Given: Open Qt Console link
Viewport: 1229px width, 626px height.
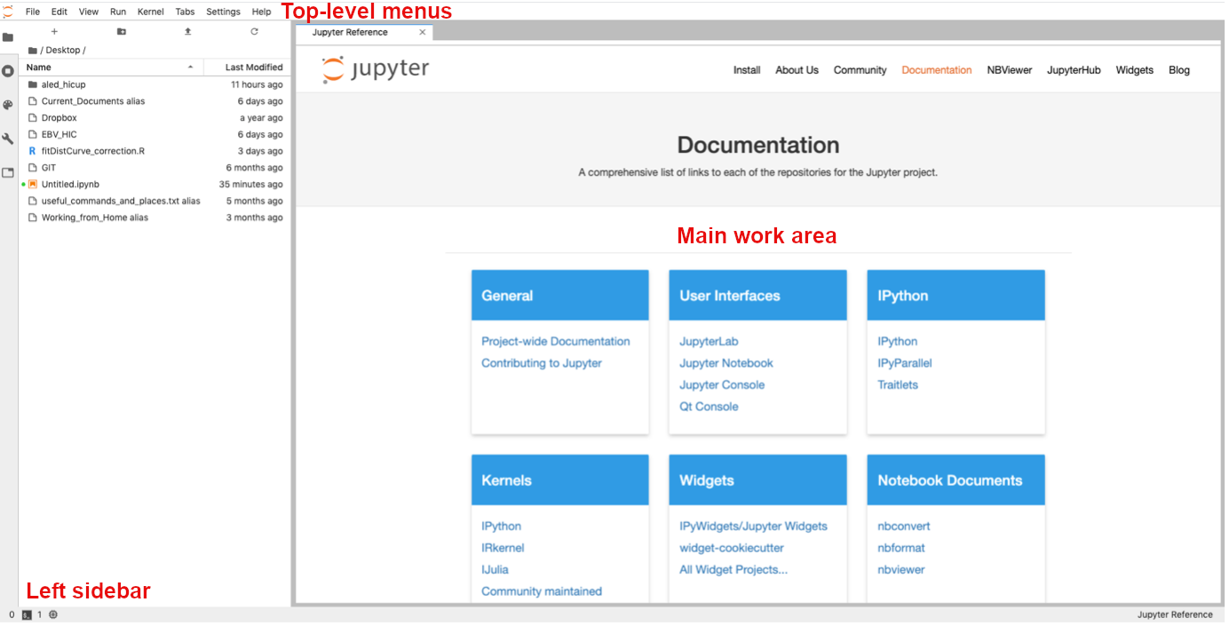Looking at the screenshot, I should coord(709,407).
